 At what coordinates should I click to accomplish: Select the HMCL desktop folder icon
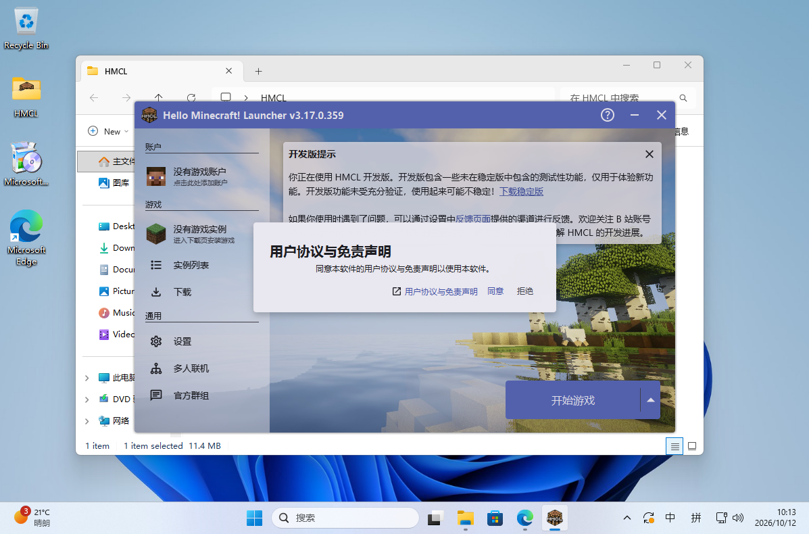(26, 97)
